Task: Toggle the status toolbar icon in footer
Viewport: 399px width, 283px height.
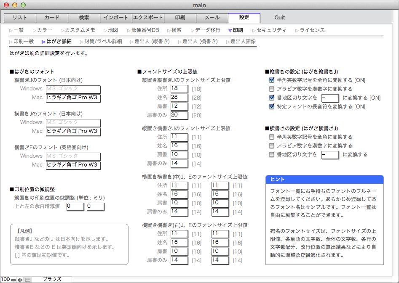Action: [x=28, y=280]
